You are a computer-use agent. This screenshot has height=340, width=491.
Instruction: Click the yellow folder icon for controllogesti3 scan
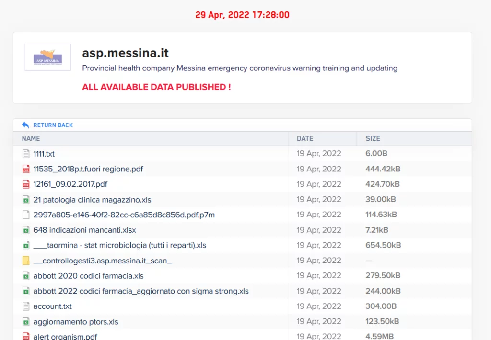(26, 261)
